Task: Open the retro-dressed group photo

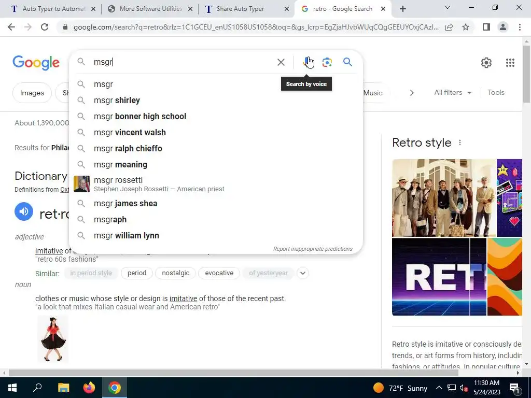Action: tap(444, 198)
